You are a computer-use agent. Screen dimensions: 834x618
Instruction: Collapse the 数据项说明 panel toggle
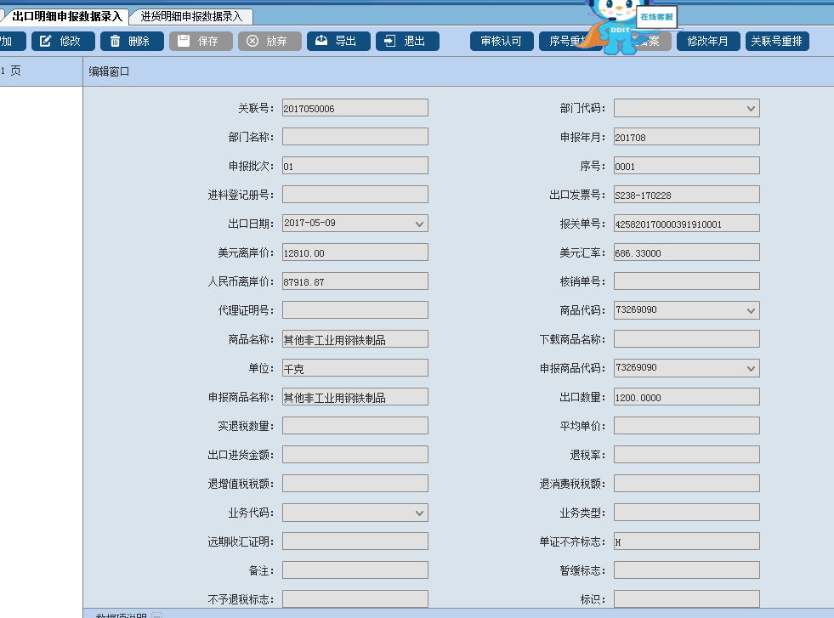(156, 615)
